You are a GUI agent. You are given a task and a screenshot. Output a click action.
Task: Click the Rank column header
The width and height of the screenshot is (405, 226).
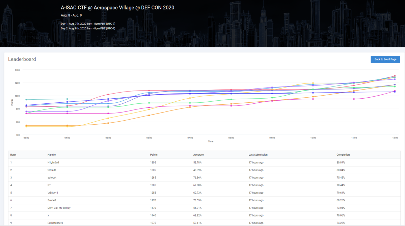(13, 155)
